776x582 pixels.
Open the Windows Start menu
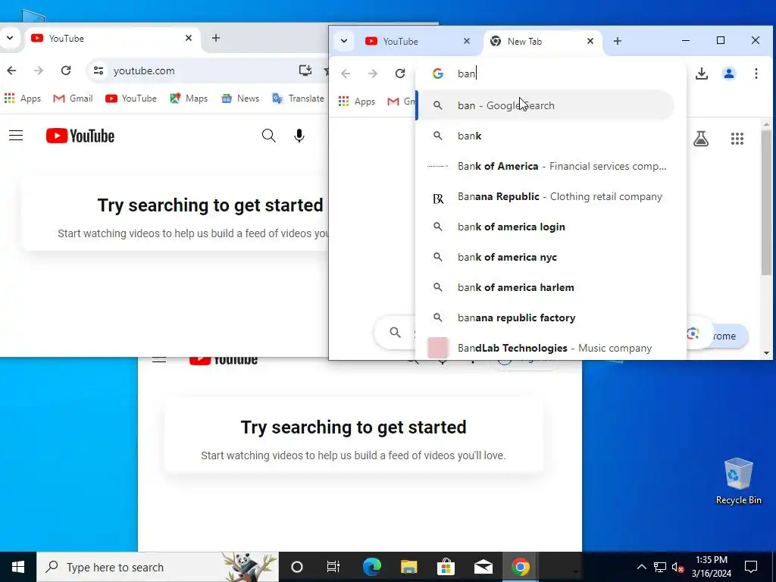pyautogui.click(x=18, y=567)
